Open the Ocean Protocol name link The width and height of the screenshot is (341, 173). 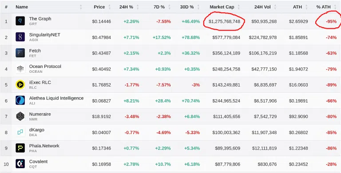pos(45,66)
